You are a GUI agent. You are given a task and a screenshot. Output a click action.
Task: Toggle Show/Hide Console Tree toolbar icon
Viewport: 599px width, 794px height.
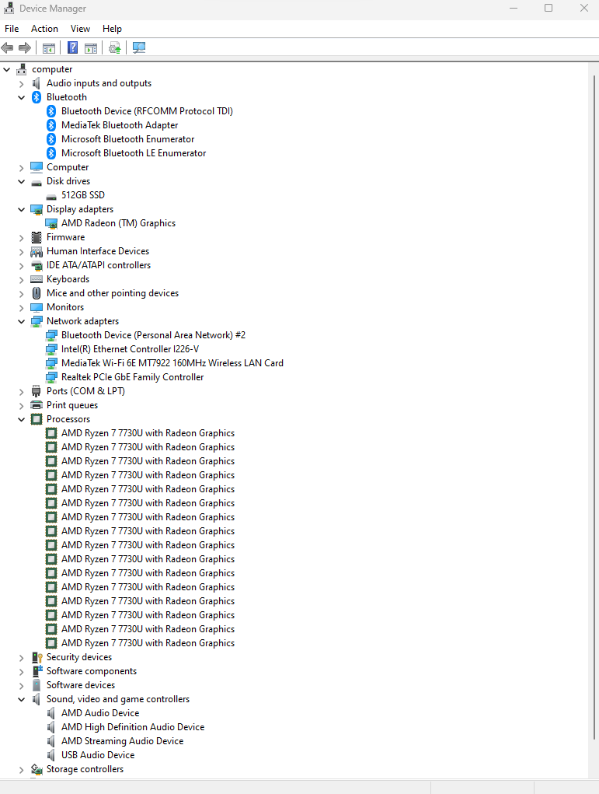coord(49,48)
